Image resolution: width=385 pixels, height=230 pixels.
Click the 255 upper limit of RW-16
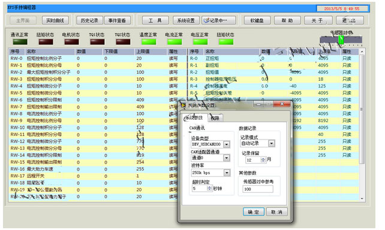click(140, 169)
